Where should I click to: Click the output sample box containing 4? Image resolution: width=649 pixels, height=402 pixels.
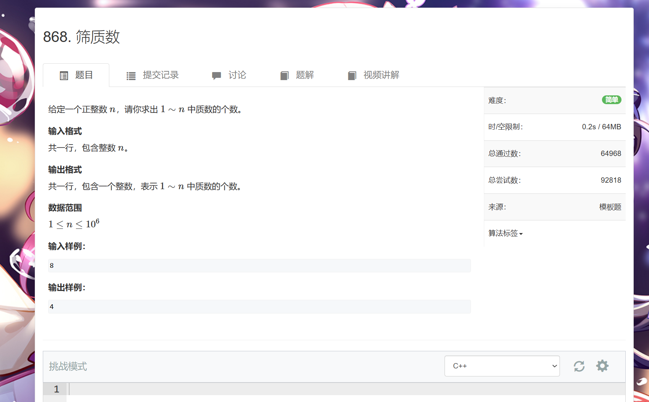pos(259,307)
